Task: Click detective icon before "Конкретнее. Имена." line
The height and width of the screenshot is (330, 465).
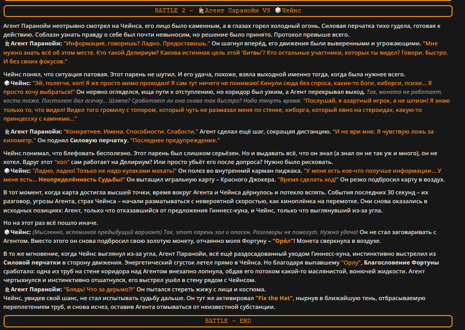Action: tap(7, 131)
